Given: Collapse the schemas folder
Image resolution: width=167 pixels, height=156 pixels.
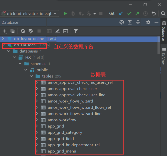Looking at the screenshot, I should click(x=20, y=64).
